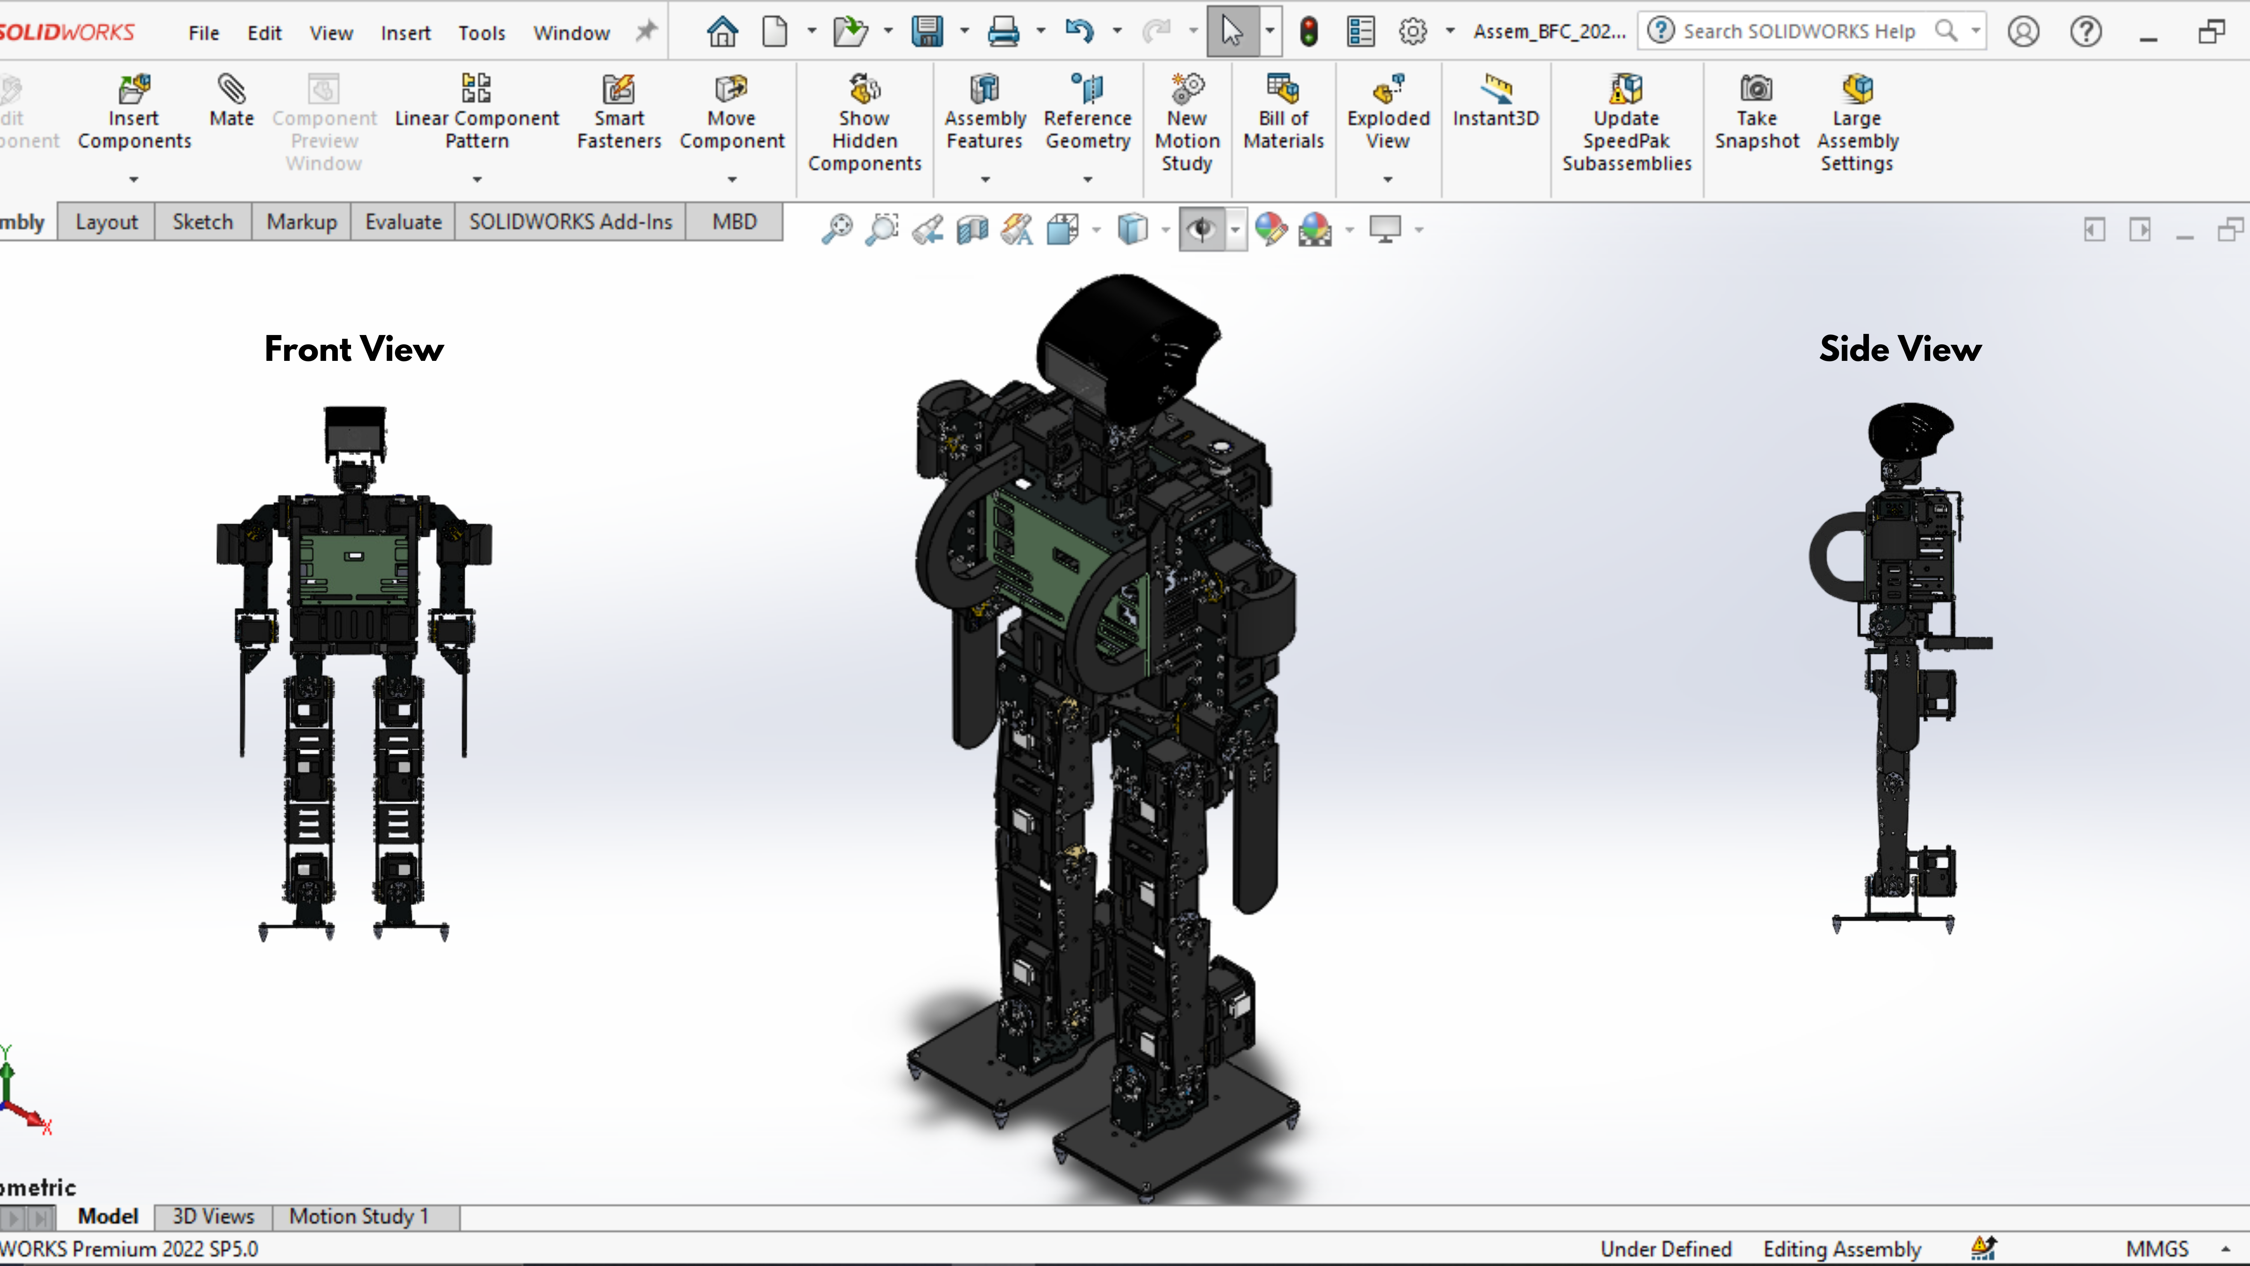Open the Insert menu
This screenshot has width=2250, height=1266.
pos(405,33)
